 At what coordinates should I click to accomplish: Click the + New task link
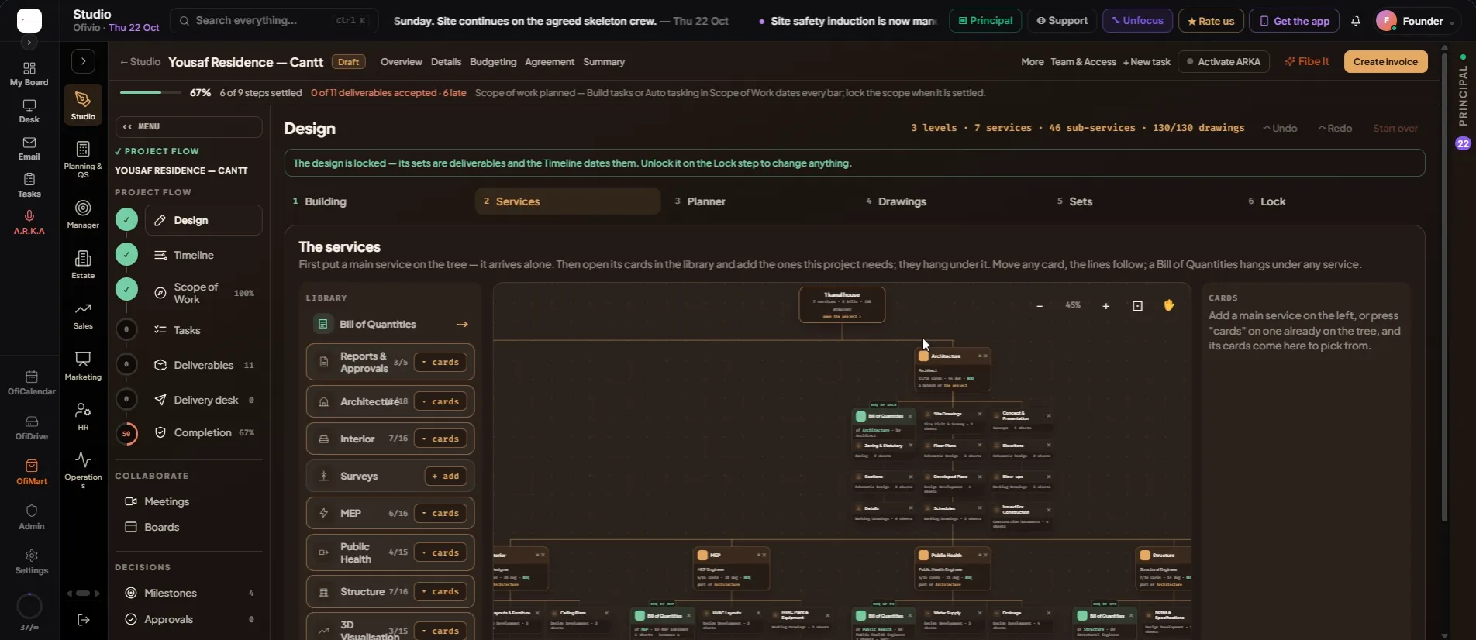click(1147, 62)
